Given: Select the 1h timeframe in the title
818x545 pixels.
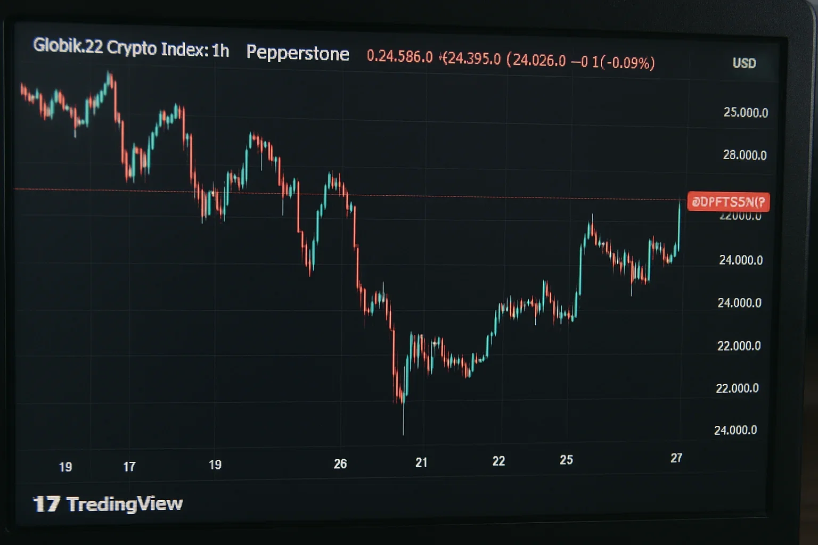Looking at the screenshot, I should point(220,51).
